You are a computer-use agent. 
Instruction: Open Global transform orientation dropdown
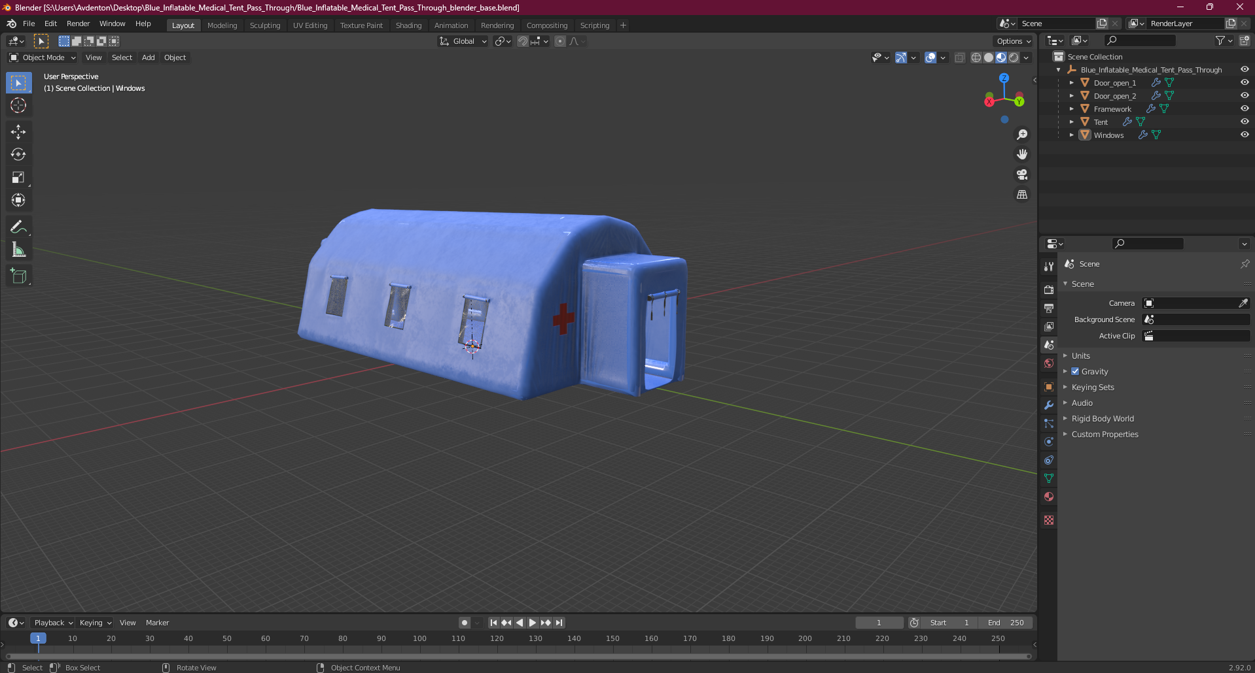(x=463, y=41)
